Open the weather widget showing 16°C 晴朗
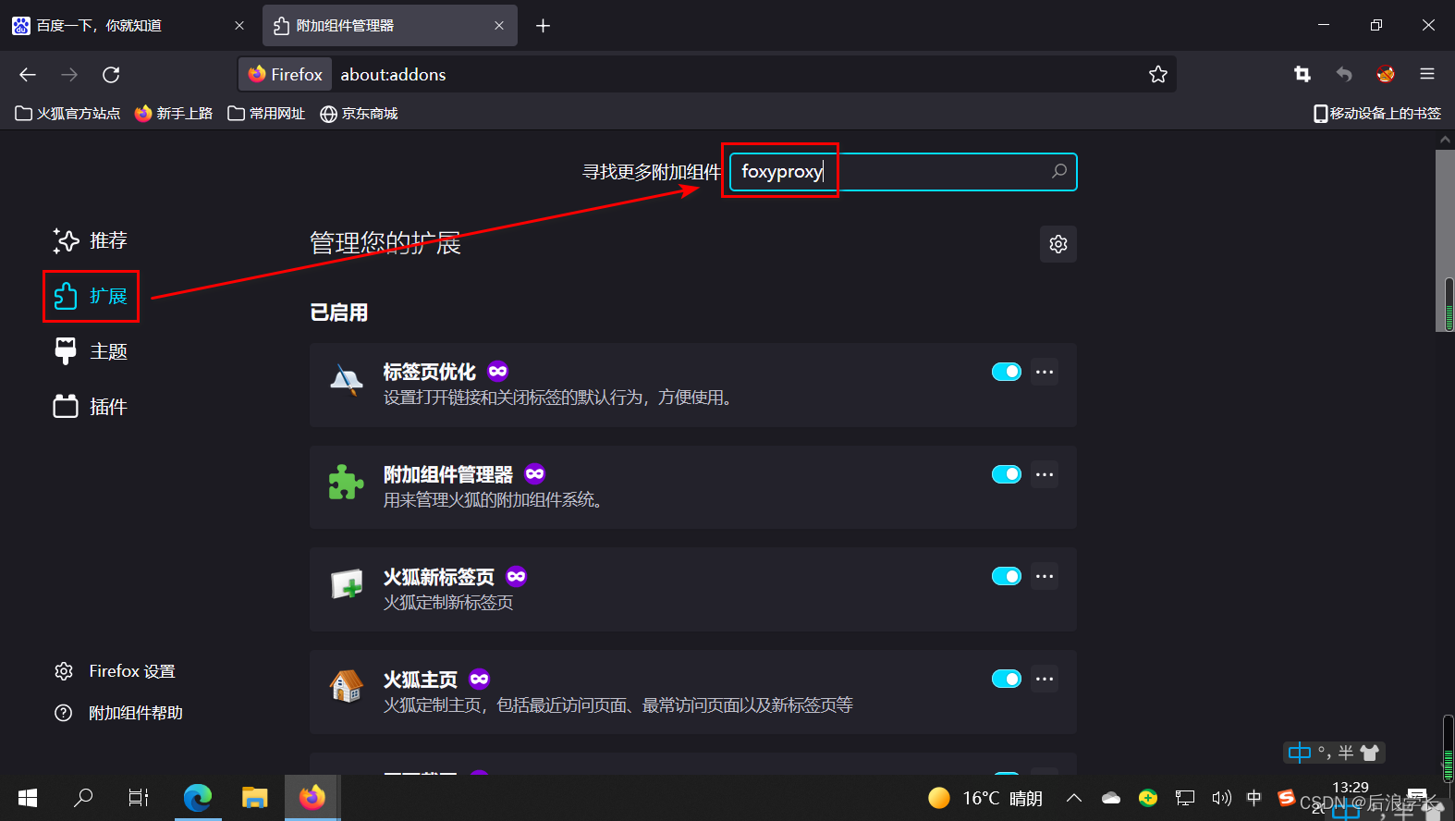The width and height of the screenshot is (1455, 821). point(985,798)
